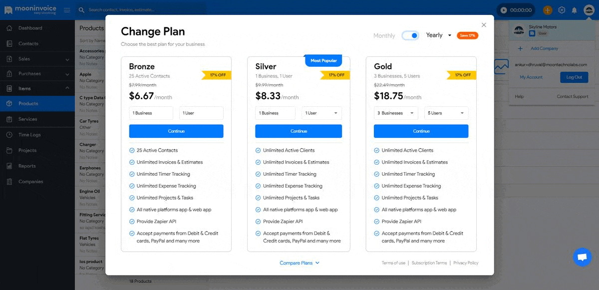Viewport: 599px width, 290px height.
Task: Click Bronze plan 1 User field
Action: [201, 113]
